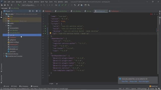This screenshot has width=161, height=90.
Task: Collapse the vue-pwa root folder
Action: [4, 14]
